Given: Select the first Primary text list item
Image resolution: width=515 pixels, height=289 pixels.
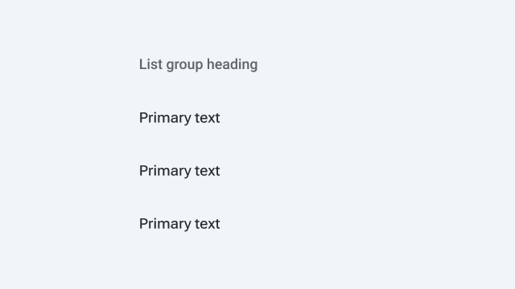Looking at the screenshot, I should (179, 118).
